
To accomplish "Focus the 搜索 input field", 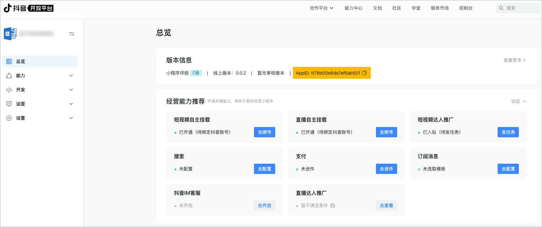I will coord(521,8).
